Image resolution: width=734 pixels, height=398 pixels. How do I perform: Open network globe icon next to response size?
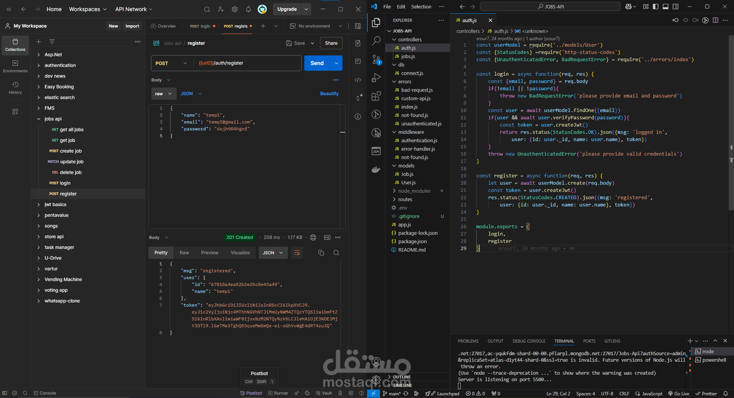pos(313,237)
